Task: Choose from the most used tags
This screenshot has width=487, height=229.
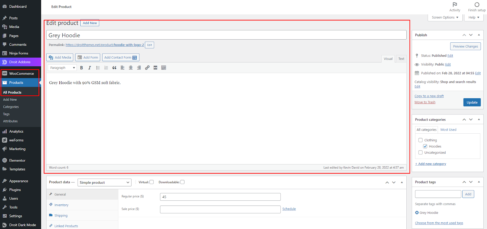Action: coord(439,223)
